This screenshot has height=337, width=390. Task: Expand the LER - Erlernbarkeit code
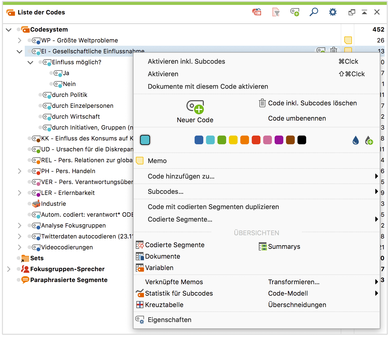[x=19, y=193]
